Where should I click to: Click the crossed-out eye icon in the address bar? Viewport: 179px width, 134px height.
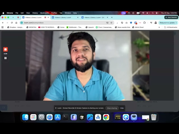click(107, 23)
